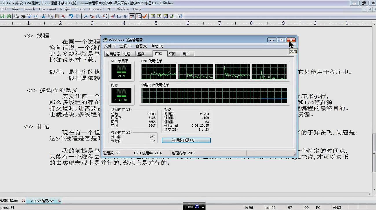Open the Window menu in EditPlus
This screenshot has width=376, height=210.
tap(122, 9)
